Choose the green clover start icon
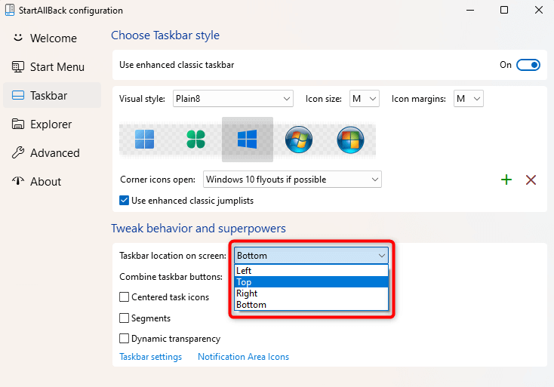The width and height of the screenshot is (554, 387). [x=195, y=140]
